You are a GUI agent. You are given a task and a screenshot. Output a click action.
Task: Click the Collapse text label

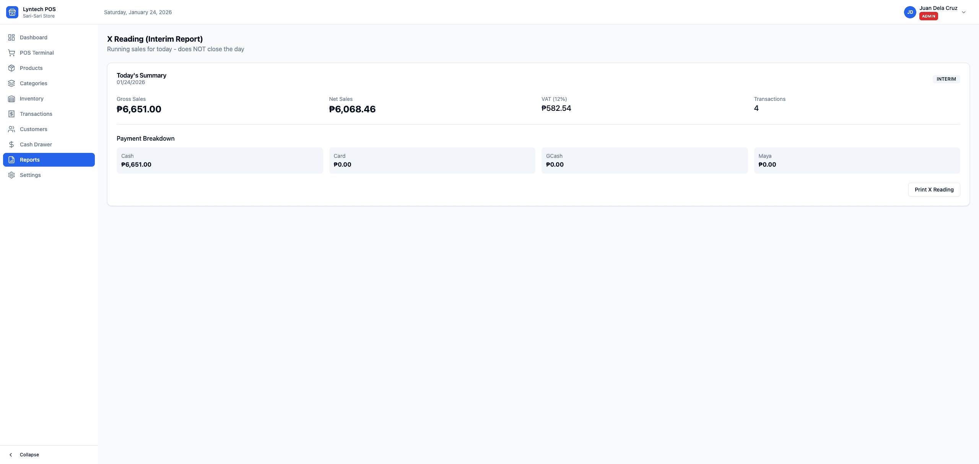(x=29, y=455)
